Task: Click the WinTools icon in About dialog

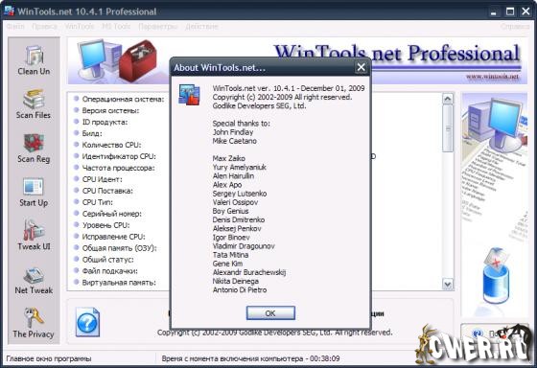Action: tap(189, 95)
